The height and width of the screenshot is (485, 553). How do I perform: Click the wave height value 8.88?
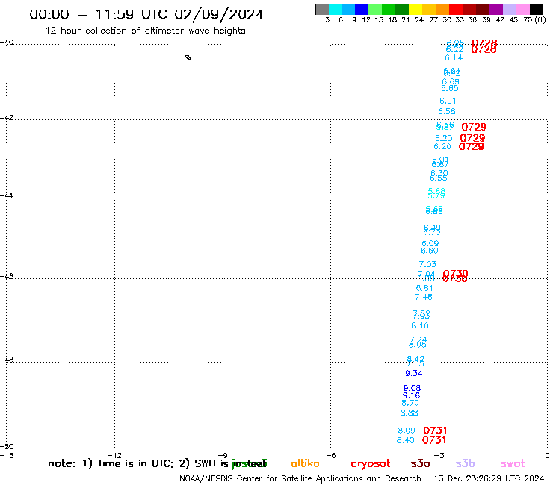pyautogui.click(x=409, y=413)
